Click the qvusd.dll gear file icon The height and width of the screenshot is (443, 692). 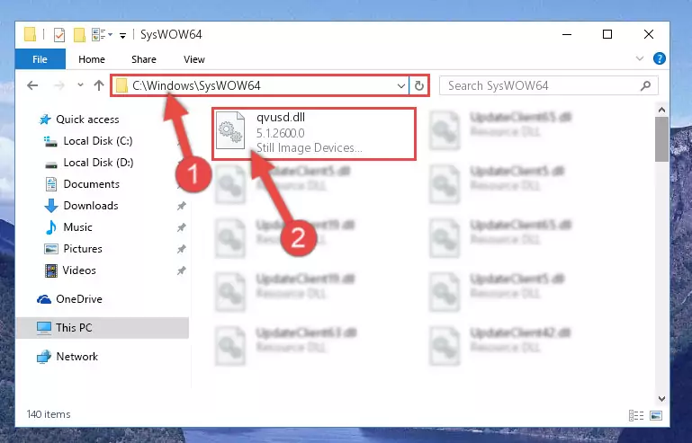pyautogui.click(x=230, y=131)
